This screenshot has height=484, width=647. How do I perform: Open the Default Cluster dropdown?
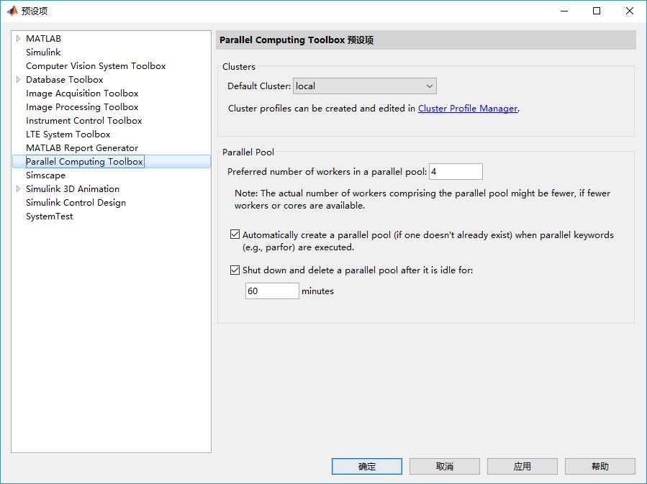(x=365, y=86)
